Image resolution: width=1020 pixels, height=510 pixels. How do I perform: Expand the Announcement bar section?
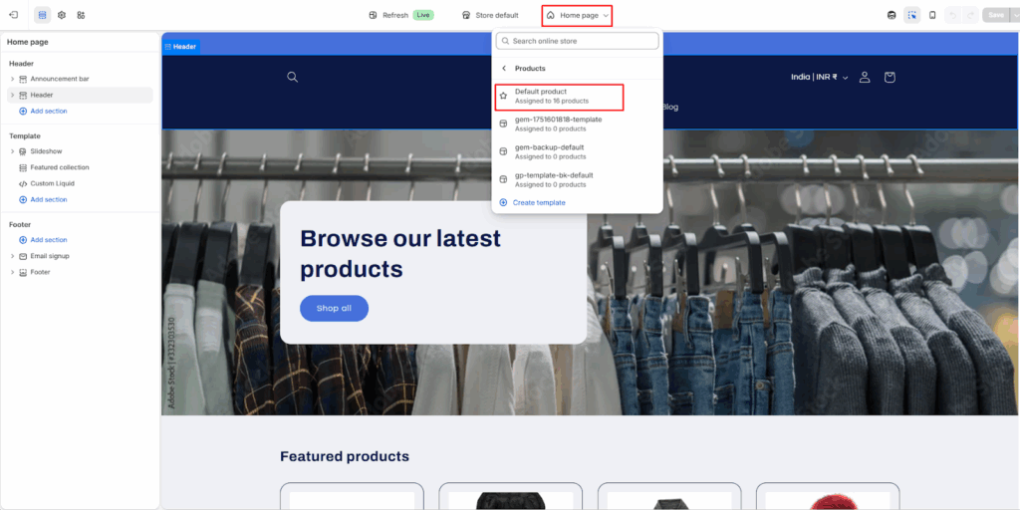coord(12,79)
